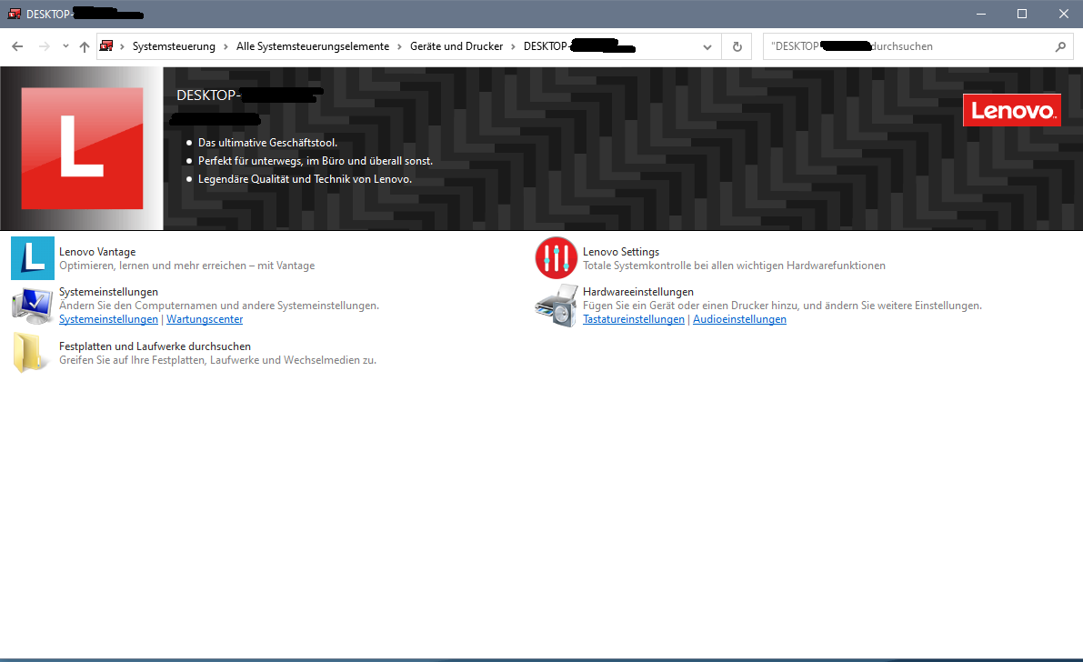This screenshot has width=1083, height=662.
Task: Click 'Perfekt für unterwegs' bullet text
Action: click(316, 160)
